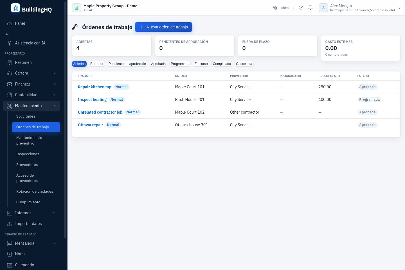Toggle dark mode moon icon
The image size is (405, 270).
301,8
